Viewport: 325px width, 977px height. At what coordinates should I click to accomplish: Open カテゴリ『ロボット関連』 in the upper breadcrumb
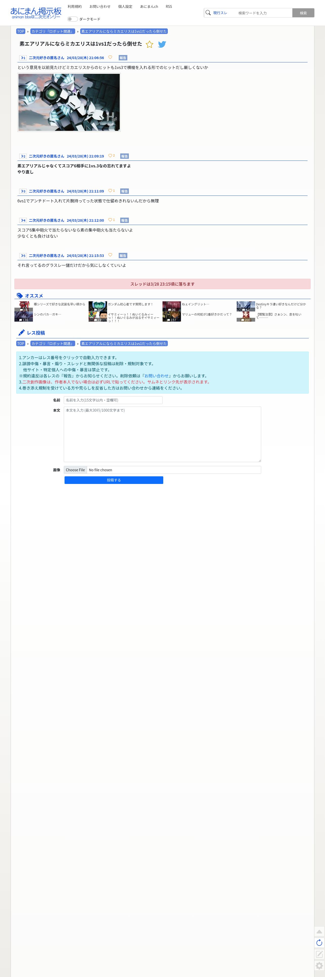click(53, 31)
